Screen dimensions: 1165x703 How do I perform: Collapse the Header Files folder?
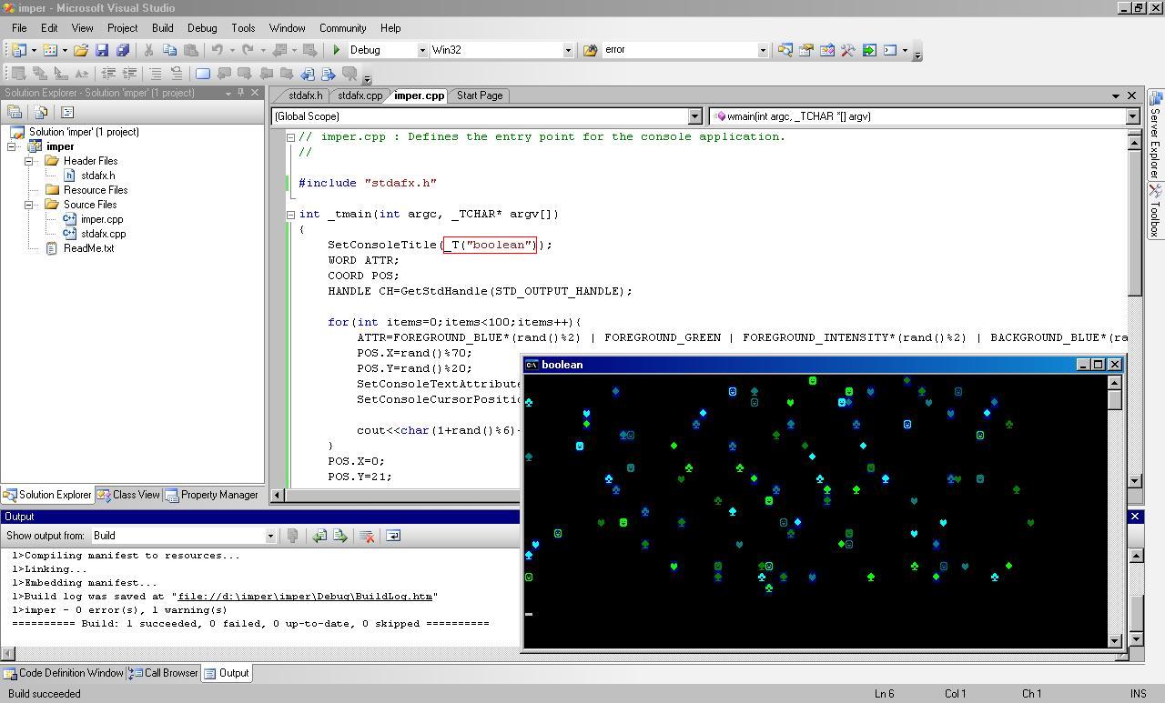pos(29,161)
